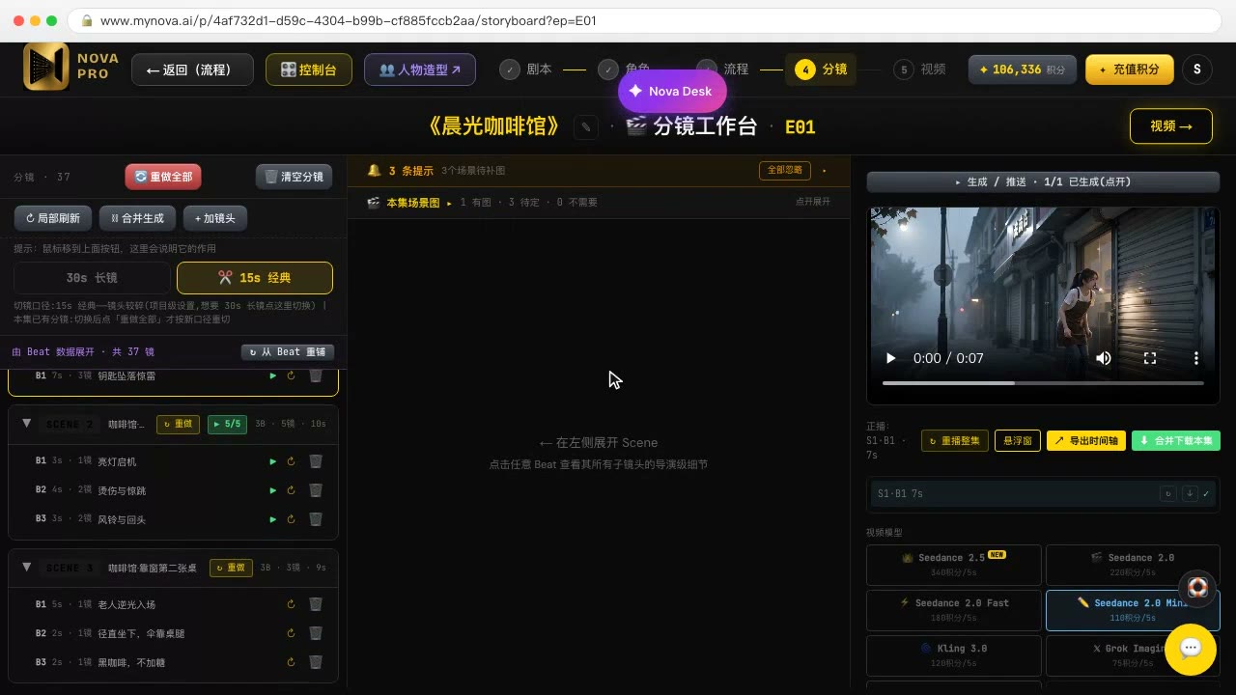
Task: Collapse Scene 3 in the shot list
Action: coord(27,568)
